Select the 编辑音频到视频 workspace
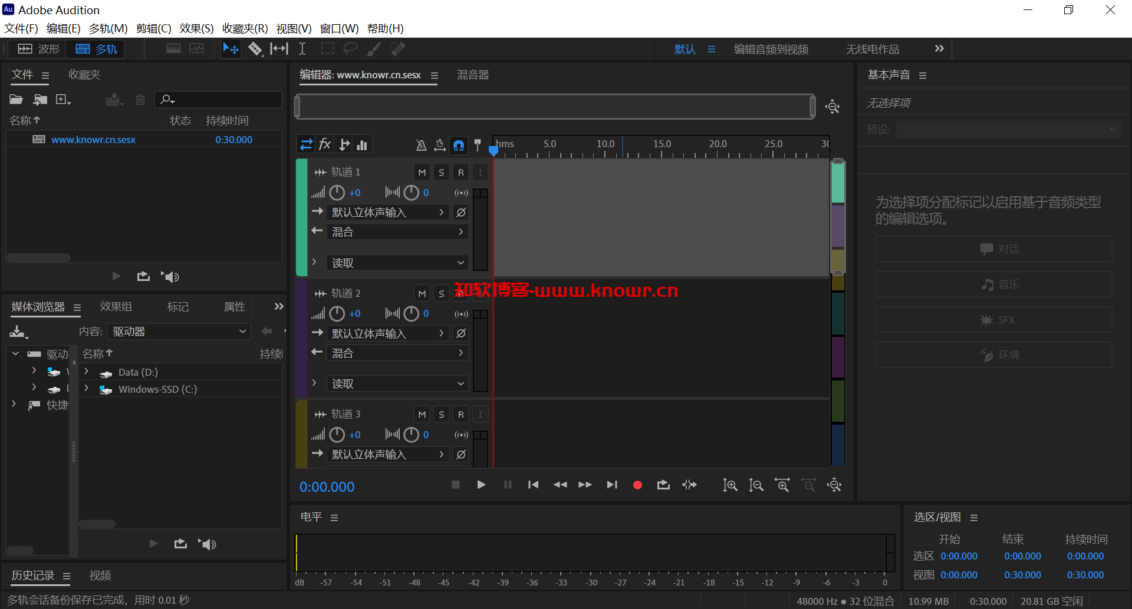This screenshot has width=1132, height=609. pos(771,49)
